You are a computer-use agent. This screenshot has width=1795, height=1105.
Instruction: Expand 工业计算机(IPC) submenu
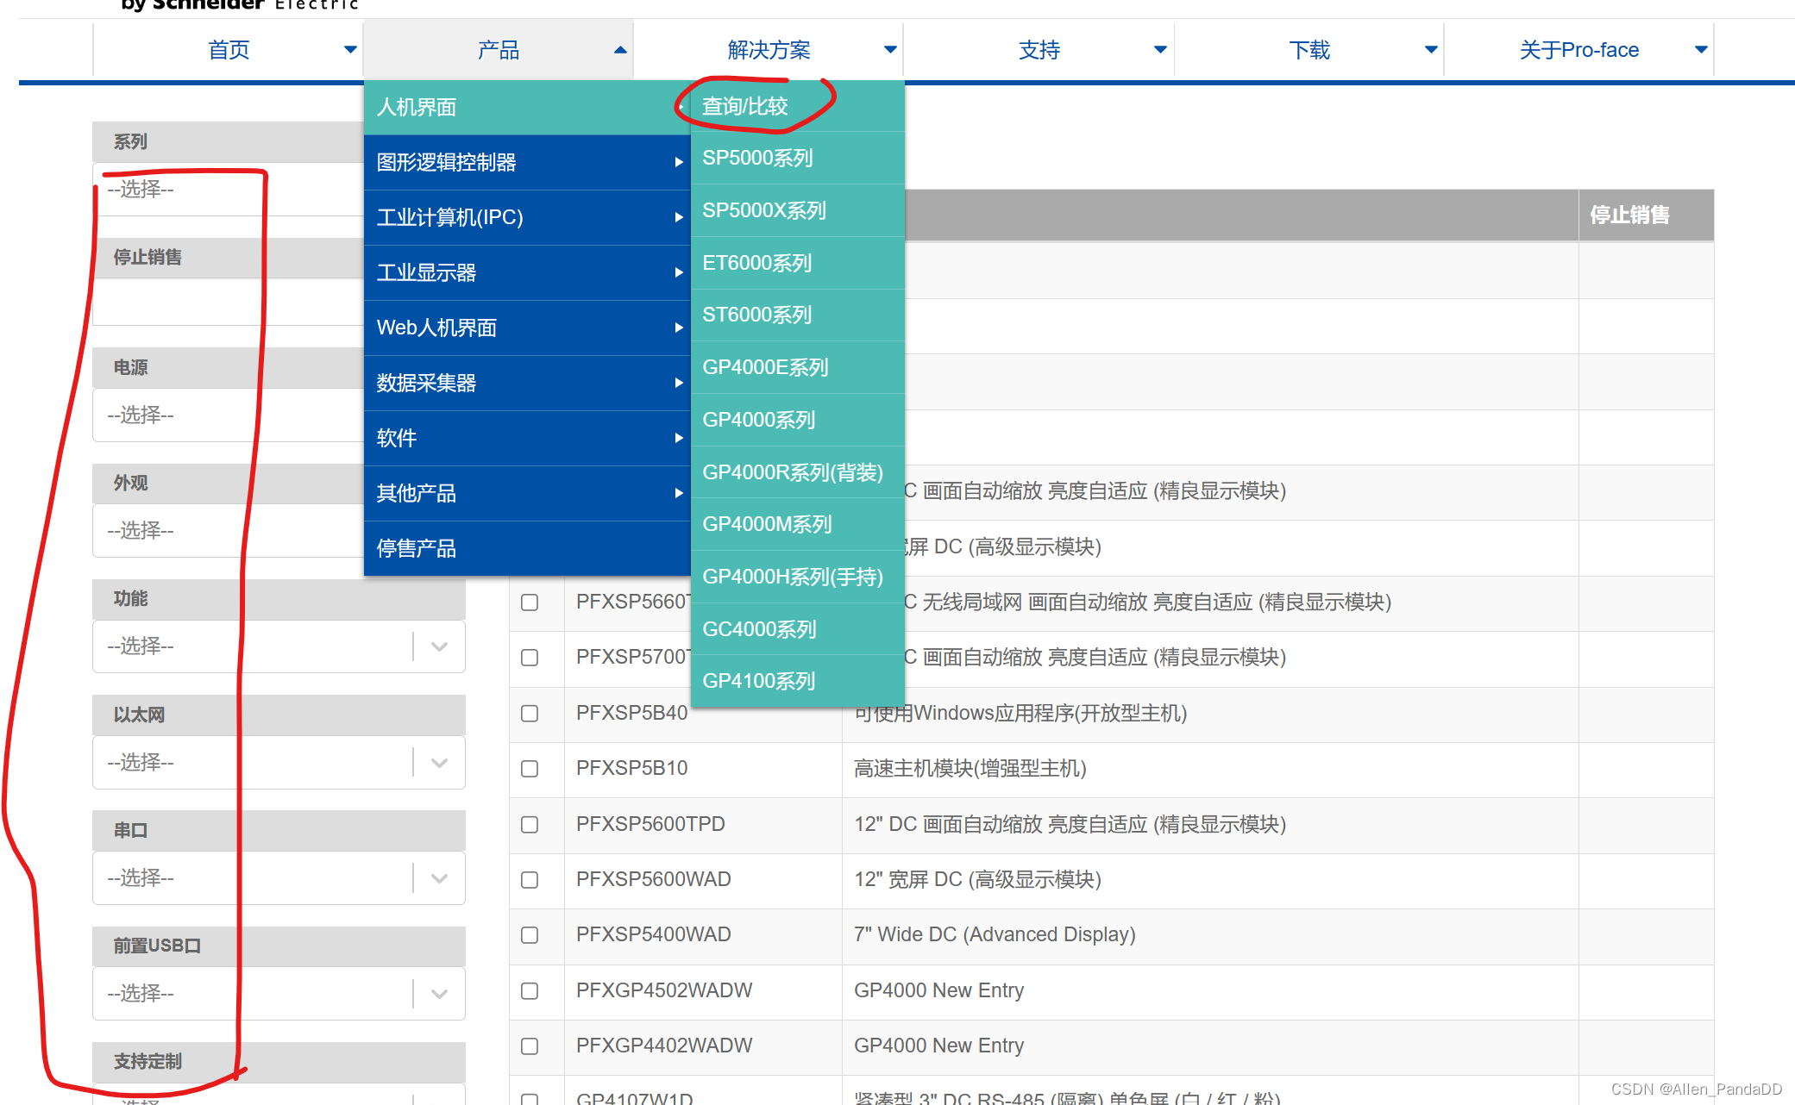click(527, 217)
